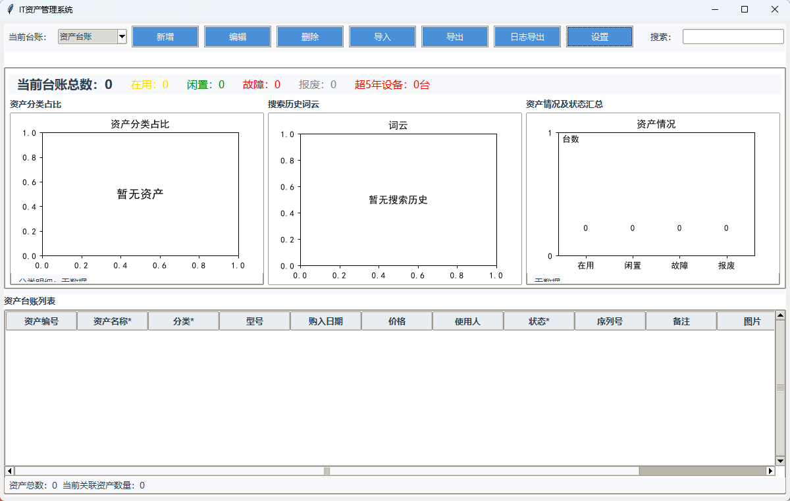Click the 型号 column header
Viewport: 790px width, 501px height.
click(255, 321)
